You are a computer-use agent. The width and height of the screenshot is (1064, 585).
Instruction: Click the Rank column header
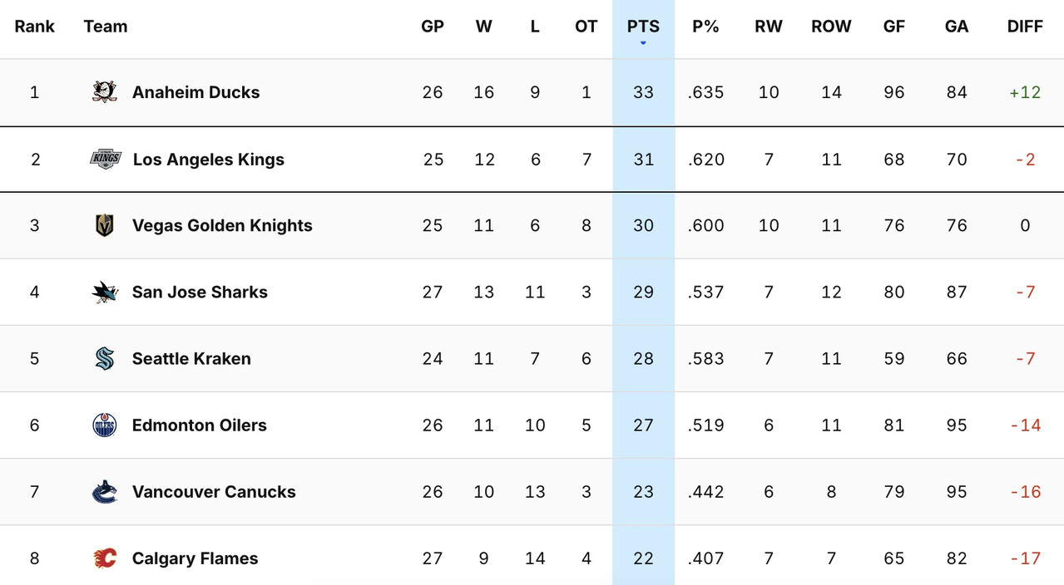point(34,27)
